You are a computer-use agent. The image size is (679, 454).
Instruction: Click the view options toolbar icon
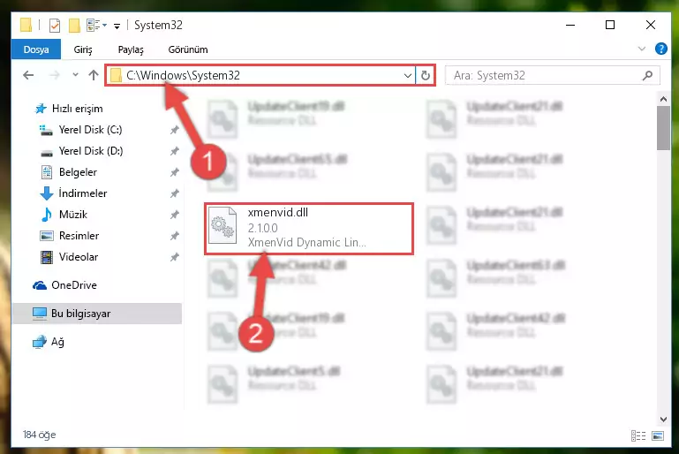[96, 25]
